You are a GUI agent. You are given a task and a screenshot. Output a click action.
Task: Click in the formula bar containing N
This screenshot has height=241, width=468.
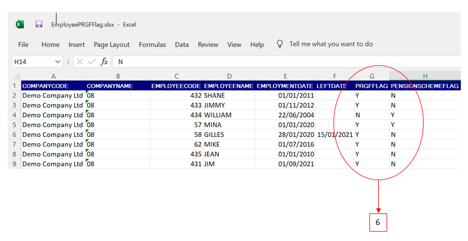(x=277, y=62)
